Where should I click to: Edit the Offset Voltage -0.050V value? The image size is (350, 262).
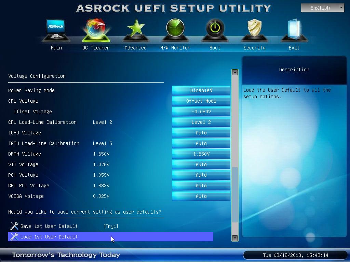pos(201,112)
